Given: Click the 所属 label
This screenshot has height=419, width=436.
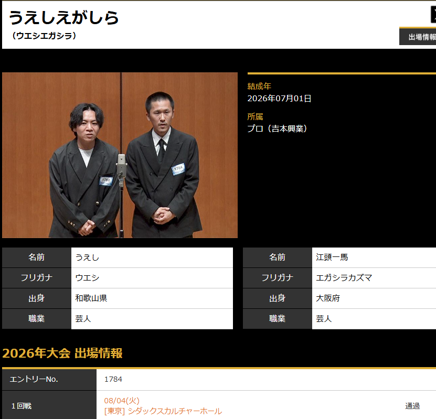Looking at the screenshot, I should click(x=256, y=117).
